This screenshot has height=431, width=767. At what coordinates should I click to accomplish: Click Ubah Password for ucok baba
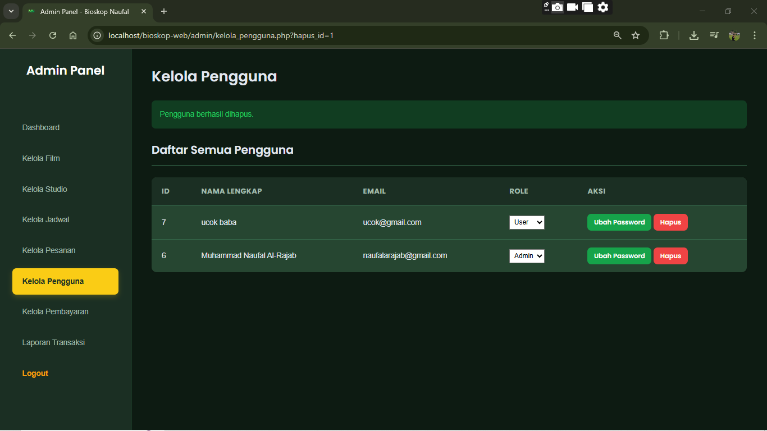click(x=619, y=222)
